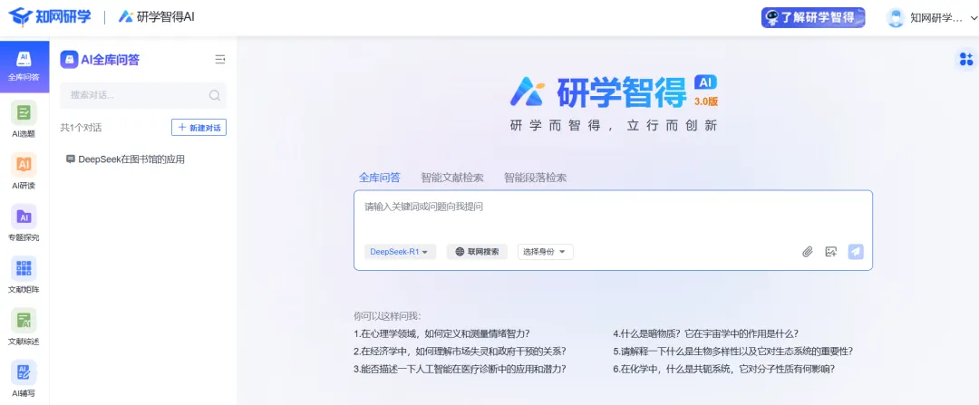The width and height of the screenshot is (979, 405).
Task: Switch to the 智能段落检索 tab
Action: [x=535, y=178]
